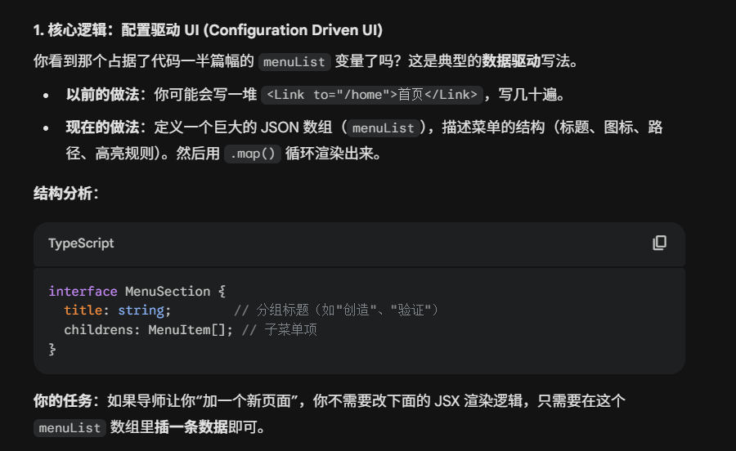This screenshot has height=451, width=736.
Task: Click menuList code before 数组里插一条数据
Action: 70,427
